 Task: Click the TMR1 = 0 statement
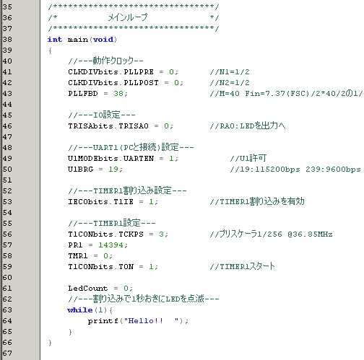pos(90,256)
